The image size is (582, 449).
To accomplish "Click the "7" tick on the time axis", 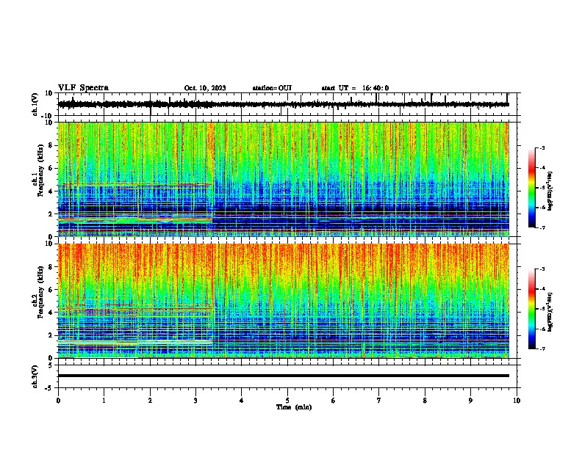I will (379, 401).
